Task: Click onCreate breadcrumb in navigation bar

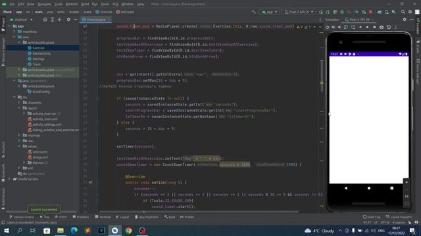Action: pos(125,12)
